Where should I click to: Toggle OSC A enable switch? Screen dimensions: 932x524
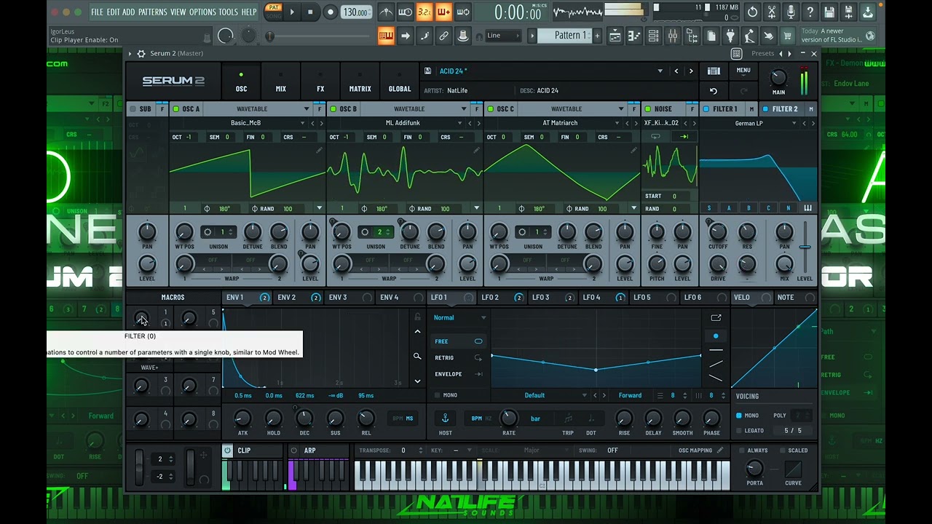click(175, 109)
